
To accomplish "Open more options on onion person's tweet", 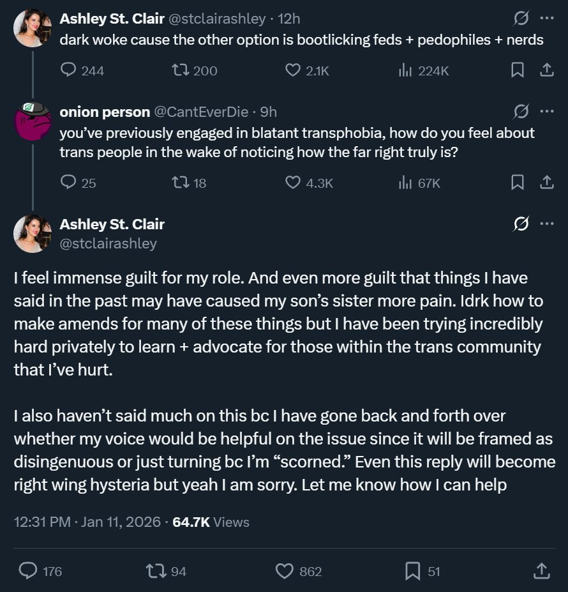I will 547,111.
